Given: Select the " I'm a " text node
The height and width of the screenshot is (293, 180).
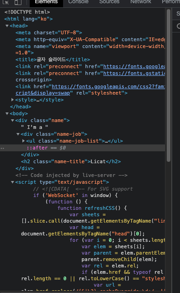Looking at the screenshot, I should 34,127.
